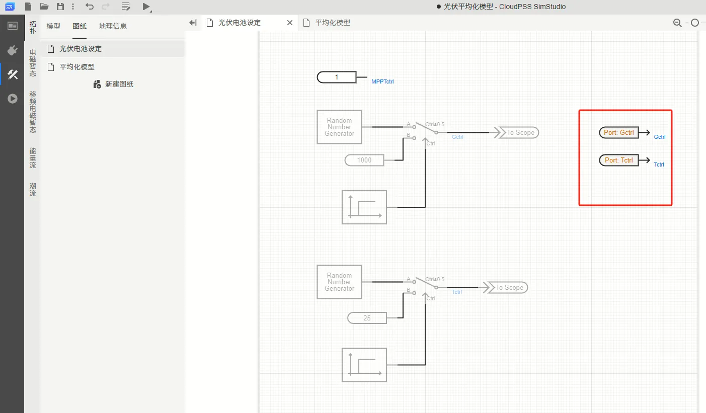Close the 光伏电池设定 canvas tab
Image resolution: width=706 pixels, height=413 pixels.
click(x=289, y=23)
